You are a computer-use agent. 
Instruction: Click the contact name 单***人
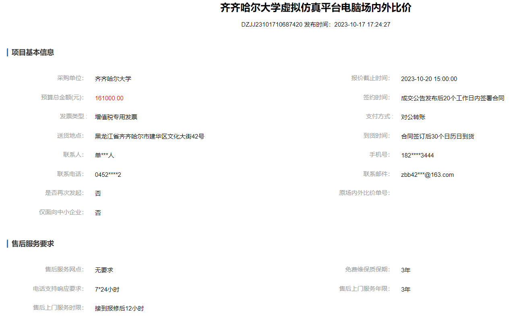coord(104,155)
